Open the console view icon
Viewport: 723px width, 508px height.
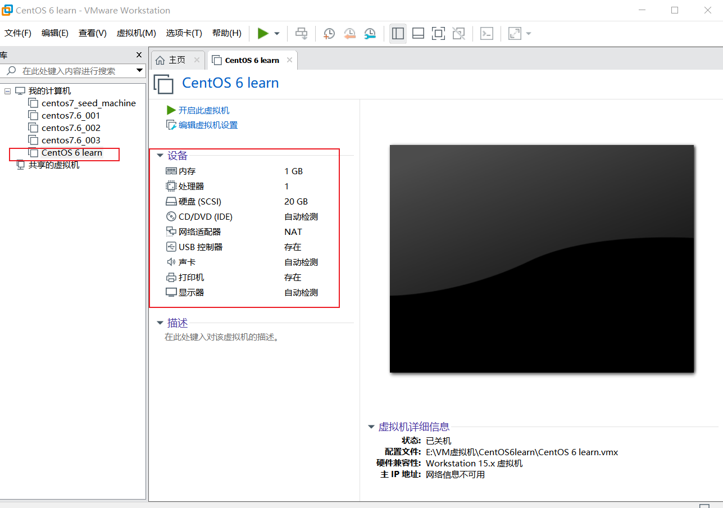486,33
